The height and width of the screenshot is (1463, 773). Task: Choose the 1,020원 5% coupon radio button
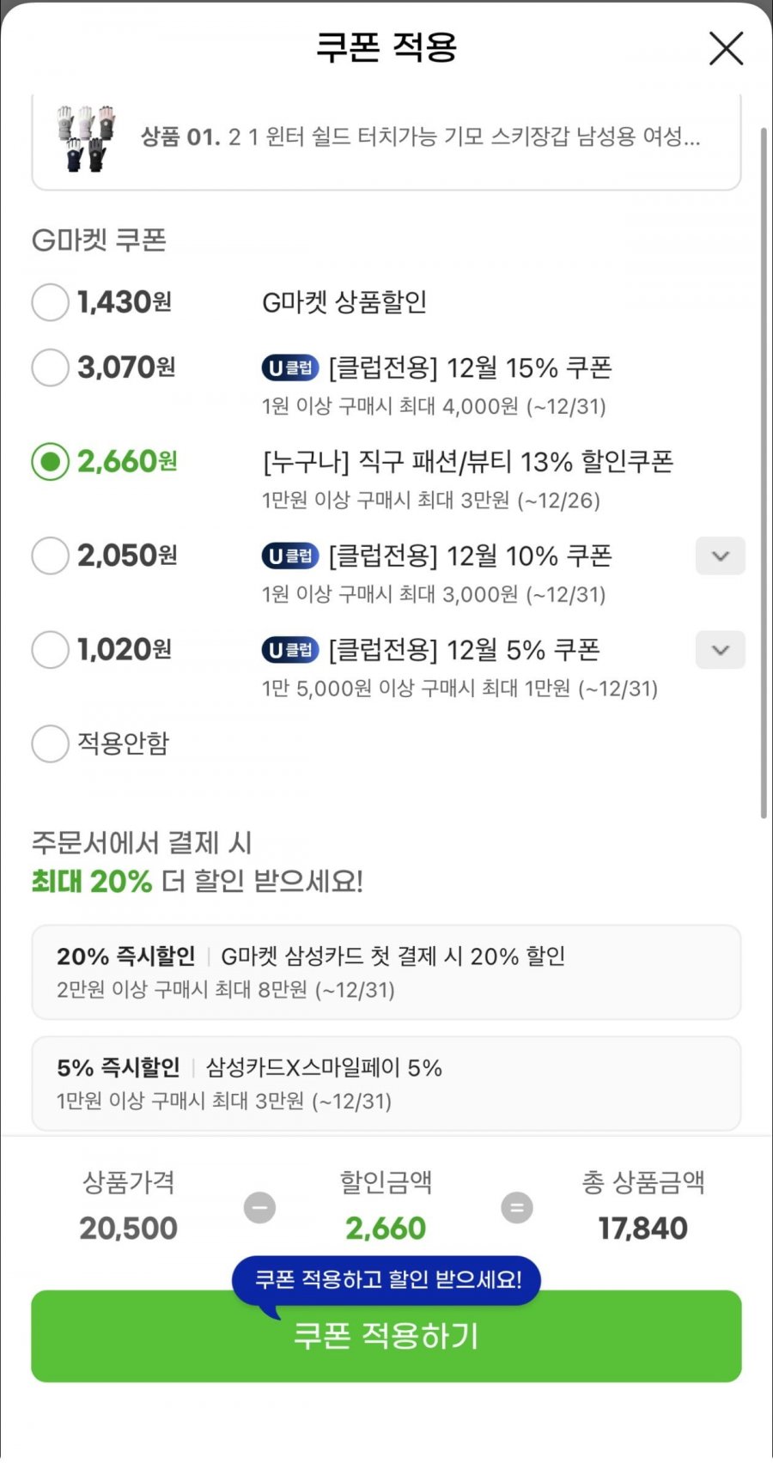(x=50, y=650)
